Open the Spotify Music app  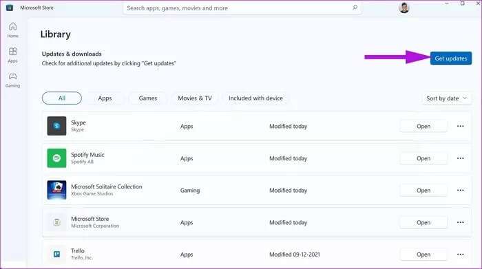[x=423, y=158]
